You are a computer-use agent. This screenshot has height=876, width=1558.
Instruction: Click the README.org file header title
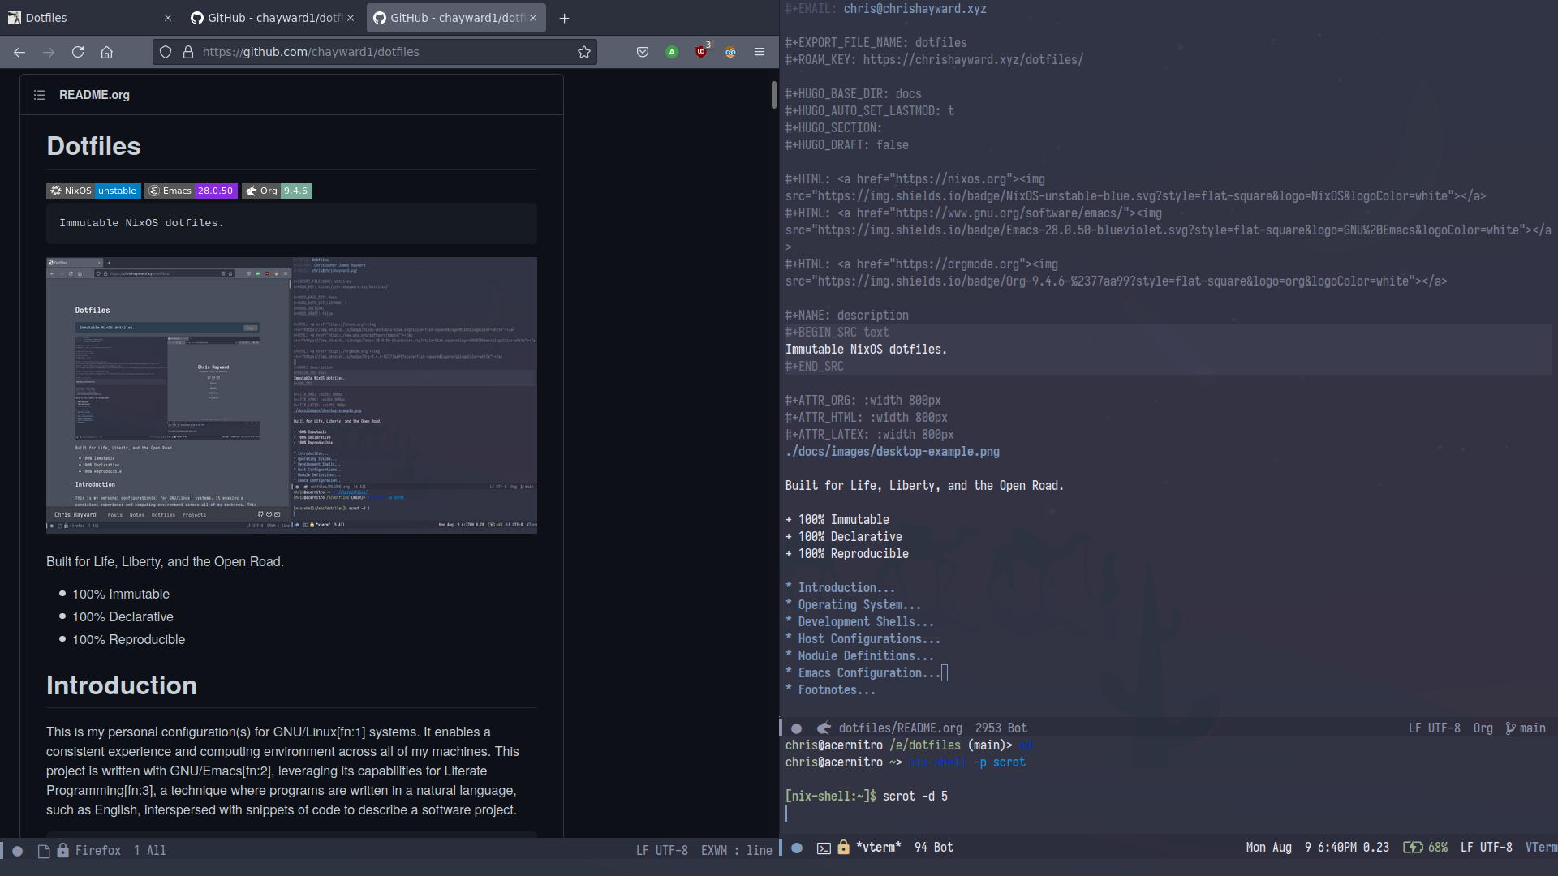click(94, 95)
